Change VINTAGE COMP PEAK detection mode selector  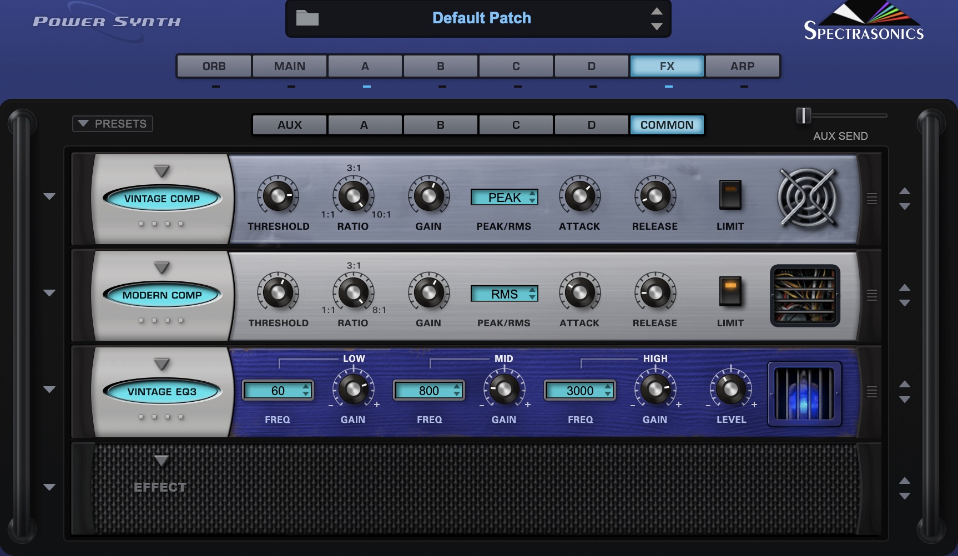pos(504,197)
